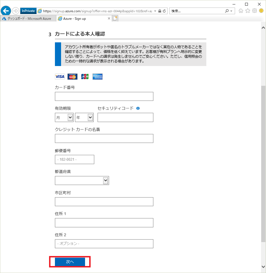Click the 次へ button

coord(70,262)
